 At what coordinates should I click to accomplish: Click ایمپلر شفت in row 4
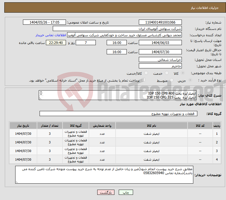click(151, 159)
